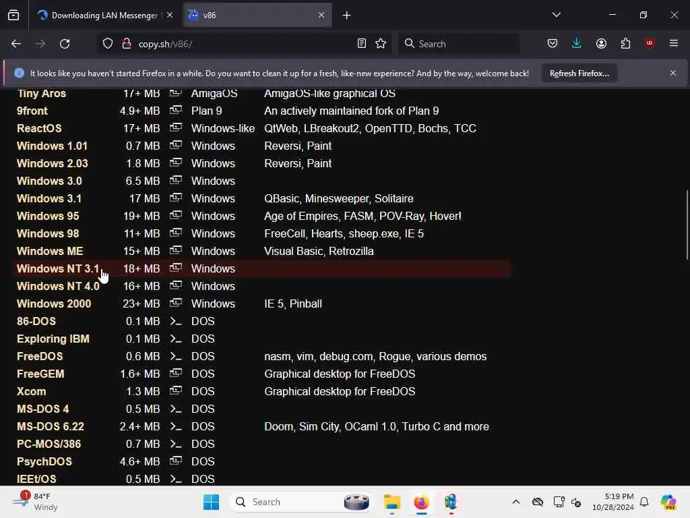Image resolution: width=690 pixels, height=518 pixels.
Task: Open clock showing 5:19 PM
Action: (x=613, y=502)
